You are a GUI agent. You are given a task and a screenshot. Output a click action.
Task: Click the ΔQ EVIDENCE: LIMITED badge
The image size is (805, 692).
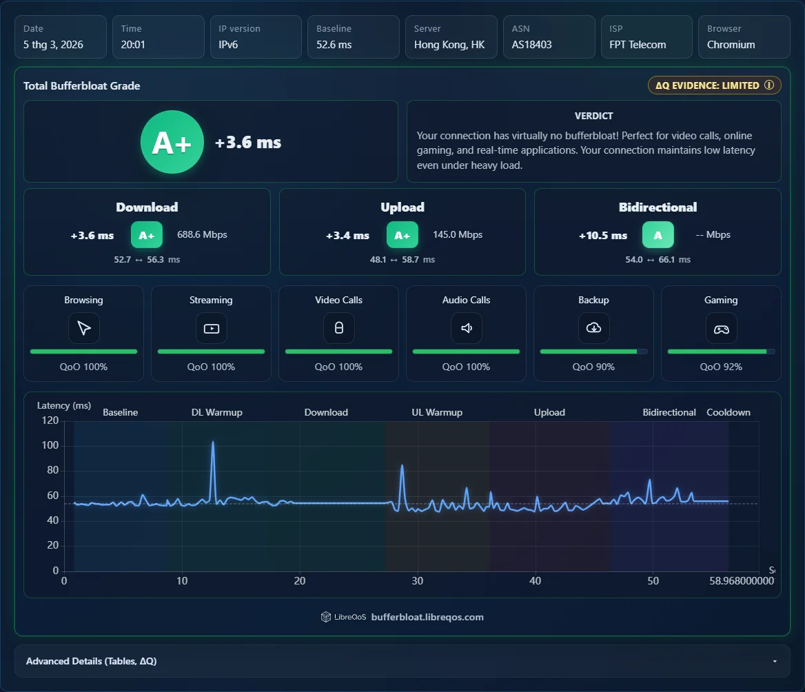[x=714, y=85]
